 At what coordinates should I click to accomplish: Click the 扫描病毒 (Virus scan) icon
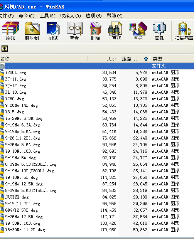184,31
